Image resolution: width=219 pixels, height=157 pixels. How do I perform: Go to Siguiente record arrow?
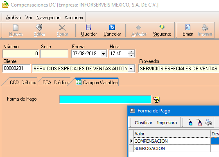[x=162, y=27]
